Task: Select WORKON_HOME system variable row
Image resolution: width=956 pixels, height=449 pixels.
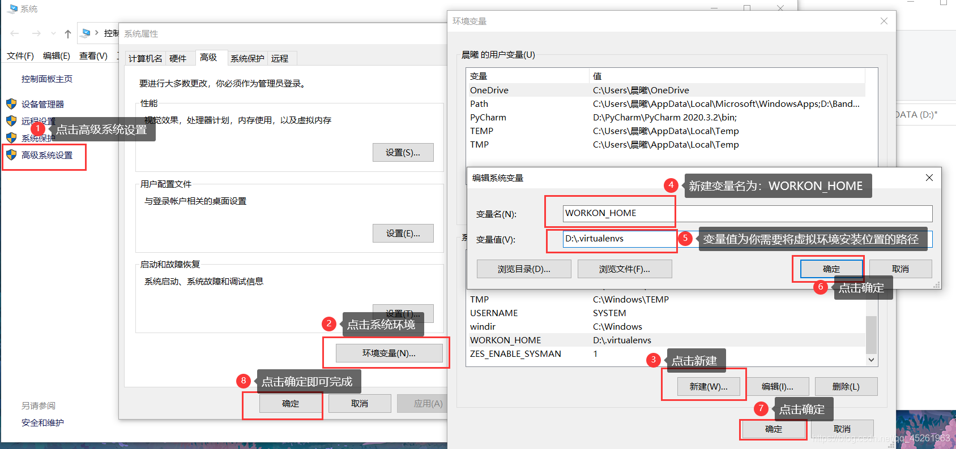Action: [666, 340]
